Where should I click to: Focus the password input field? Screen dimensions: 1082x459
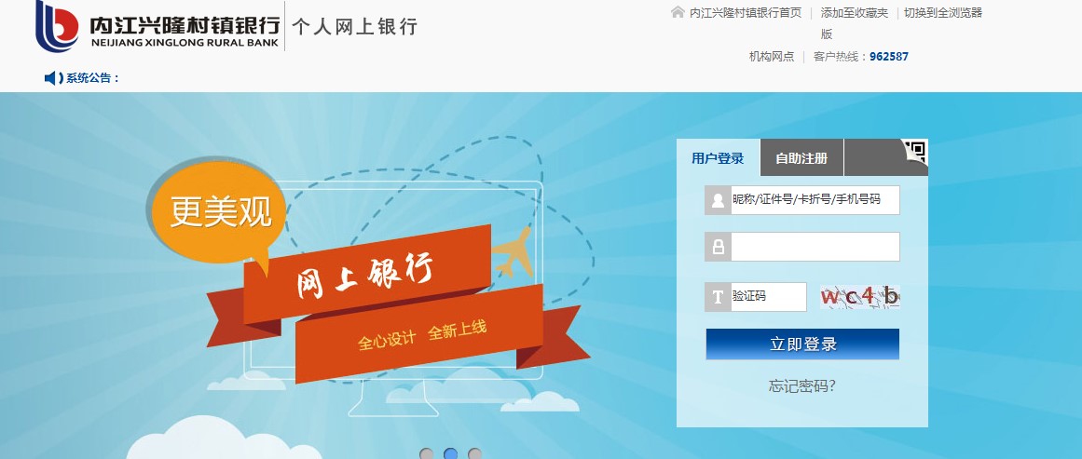point(815,247)
